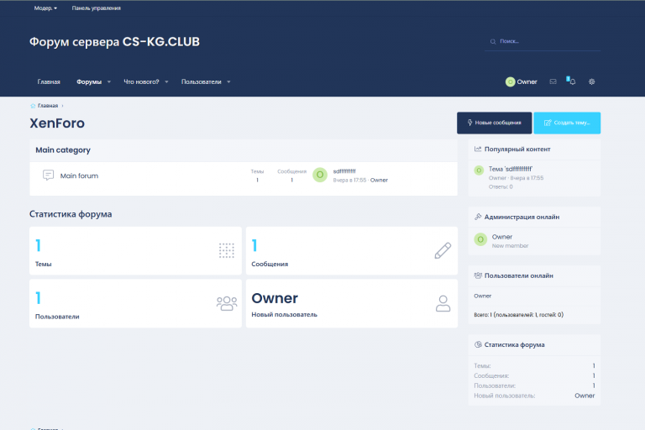Click the large Owner name on the stats card

[275, 298]
